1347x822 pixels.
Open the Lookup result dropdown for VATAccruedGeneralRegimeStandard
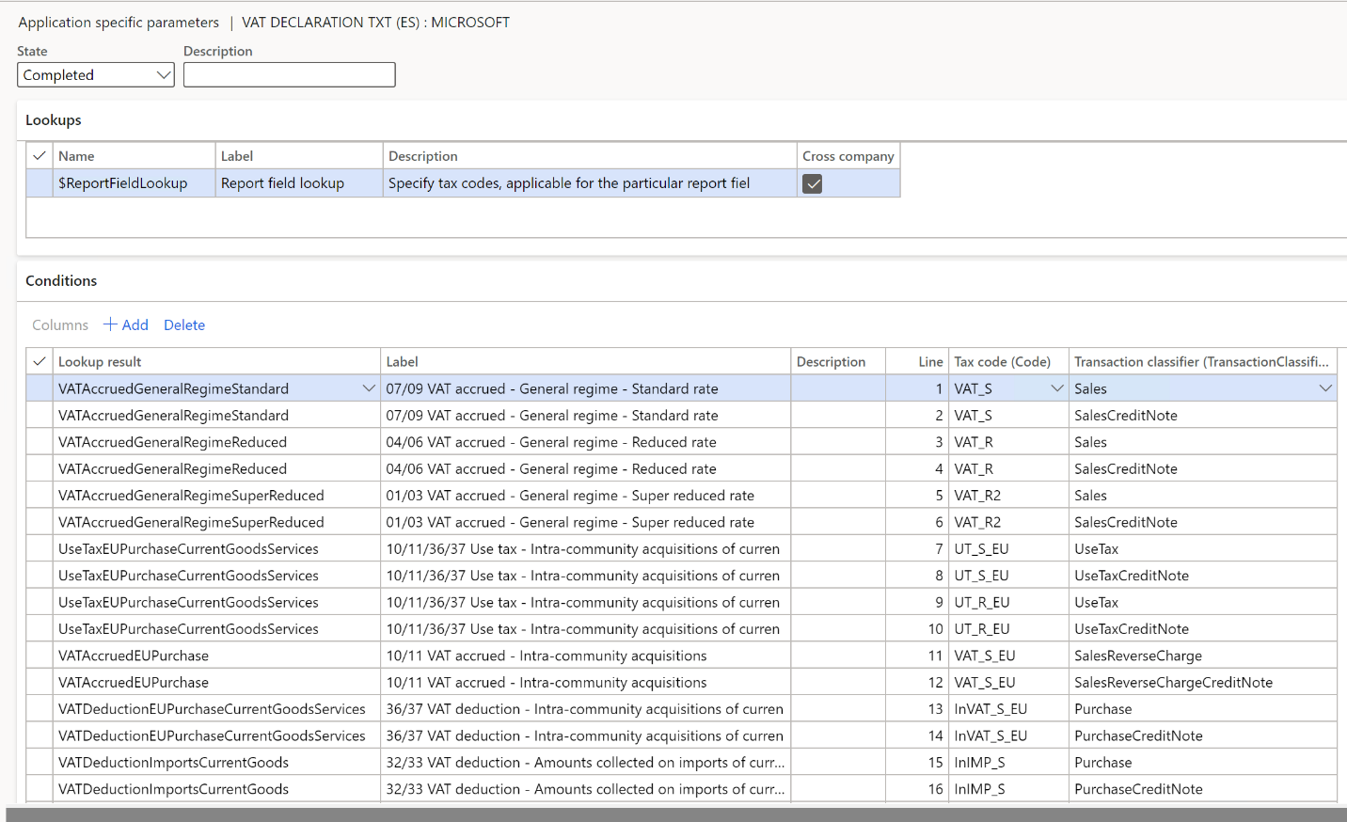pyautogui.click(x=369, y=387)
